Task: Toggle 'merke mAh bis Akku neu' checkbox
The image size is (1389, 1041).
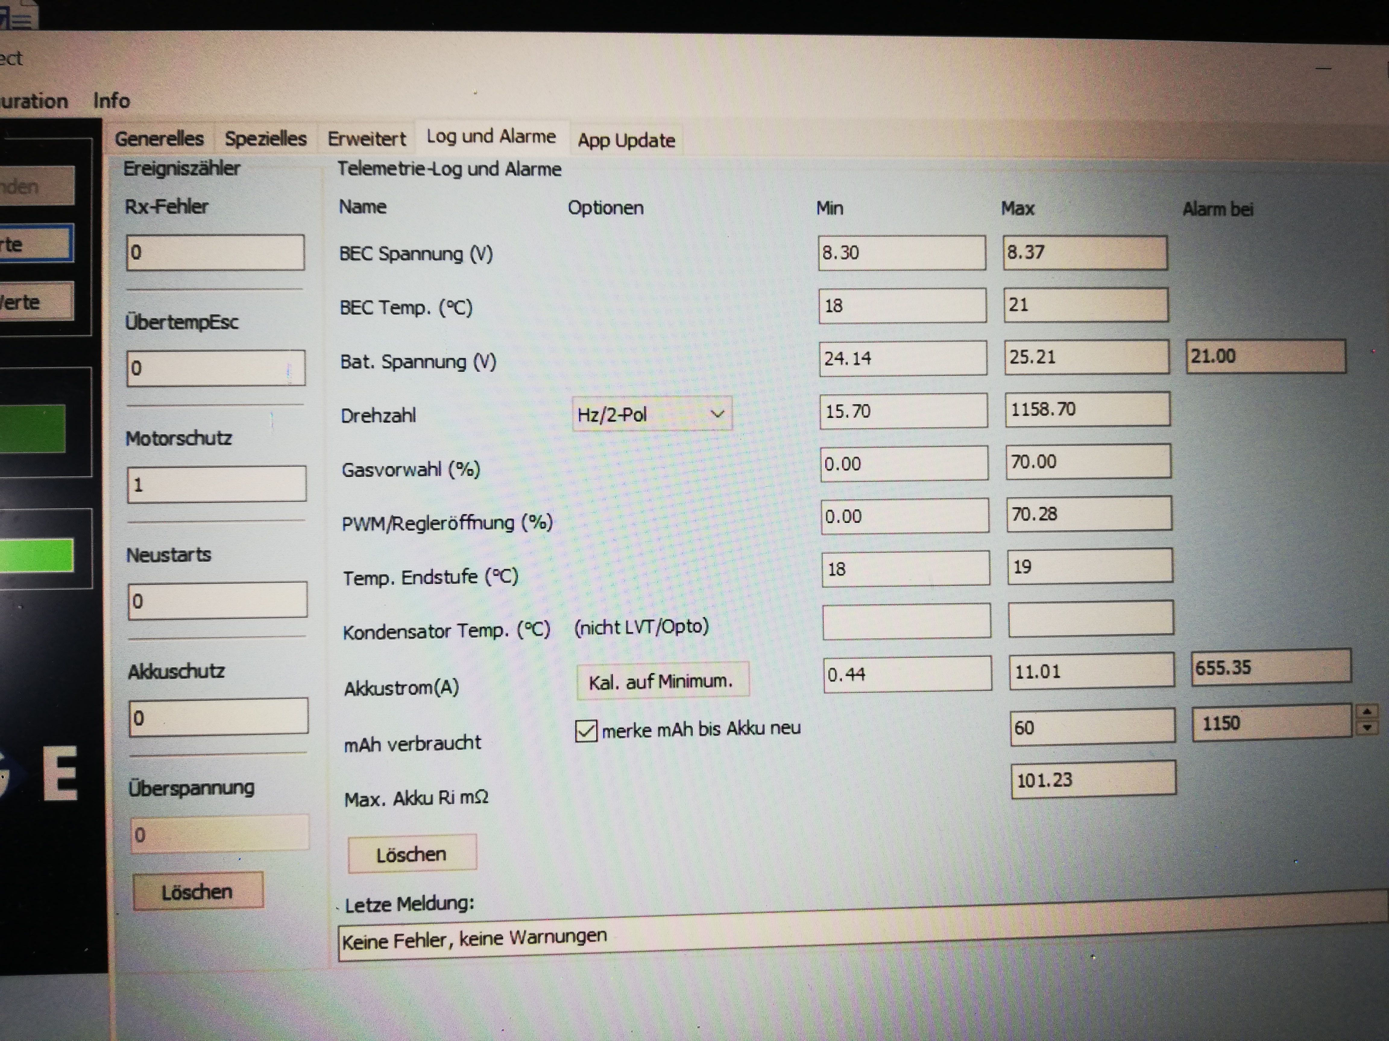Action: 586,730
